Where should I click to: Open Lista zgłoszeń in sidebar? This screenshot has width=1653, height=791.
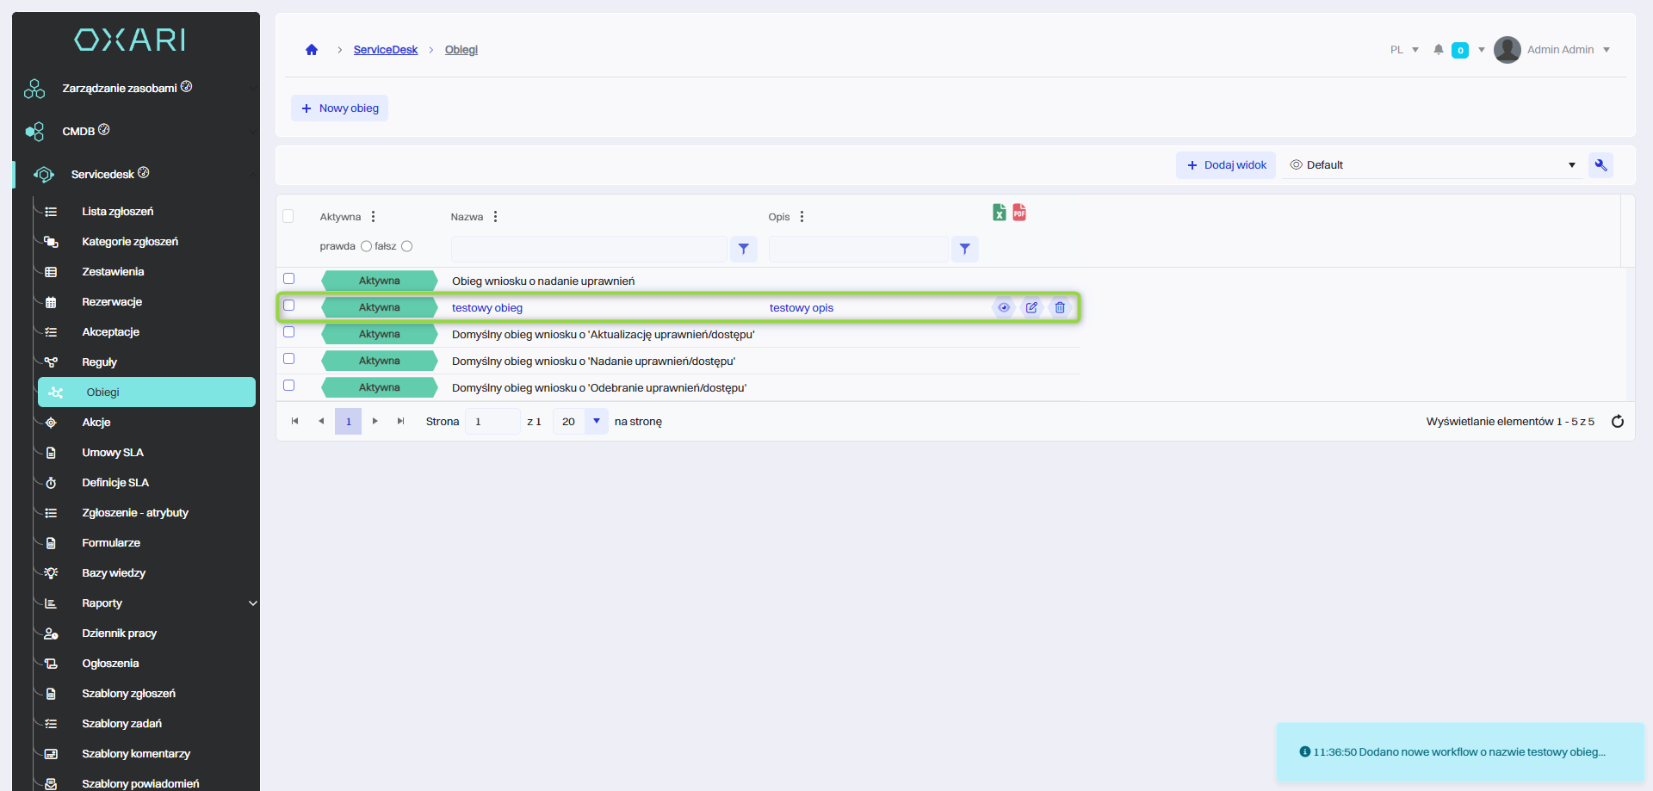click(x=118, y=212)
